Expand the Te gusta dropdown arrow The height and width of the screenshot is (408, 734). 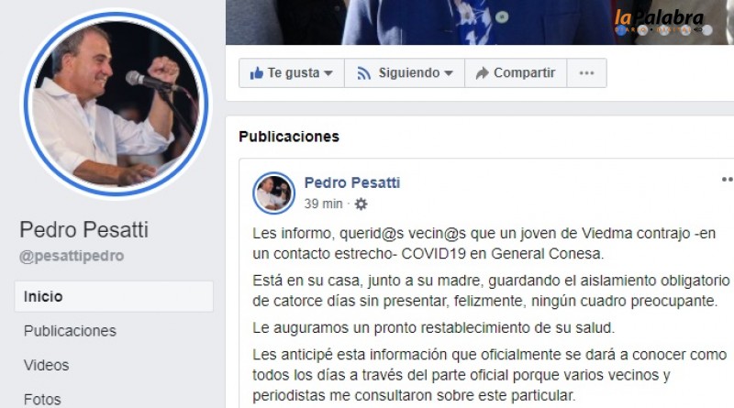pyautogui.click(x=328, y=73)
